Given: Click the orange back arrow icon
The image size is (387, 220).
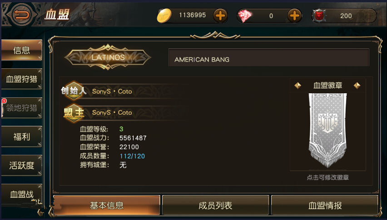Looking at the screenshot, I should [21, 15].
